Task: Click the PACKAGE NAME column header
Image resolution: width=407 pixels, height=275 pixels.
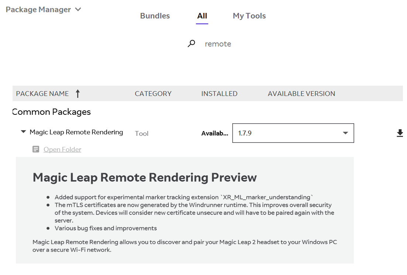Action: tap(42, 93)
